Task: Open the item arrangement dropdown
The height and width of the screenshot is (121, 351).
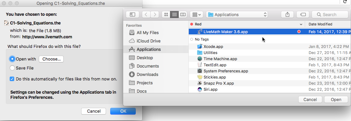Action: (x=197, y=14)
